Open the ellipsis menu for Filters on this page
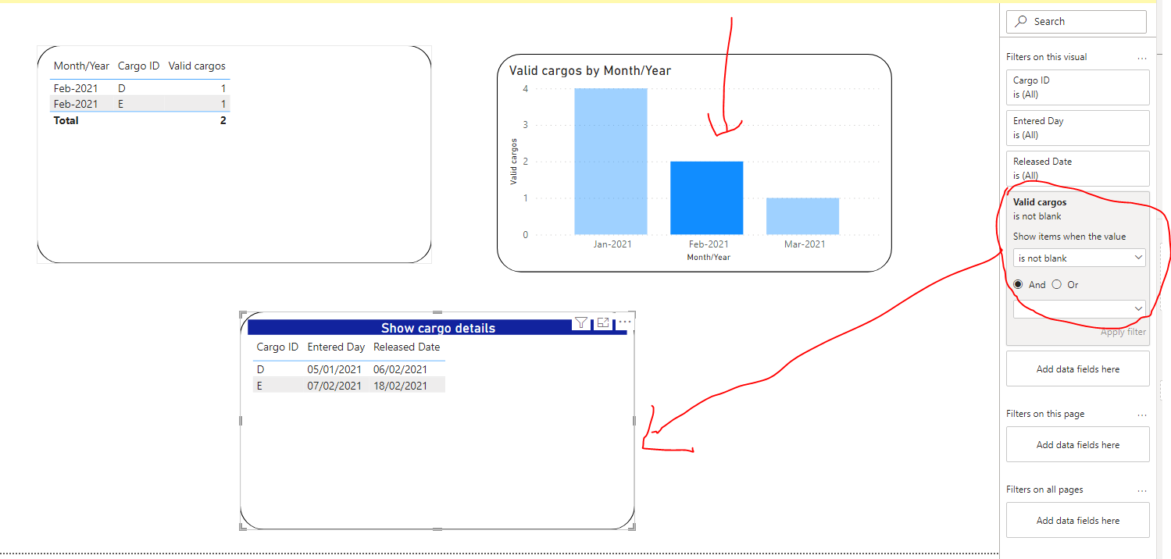This screenshot has height=559, width=1171. click(x=1142, y=415)
